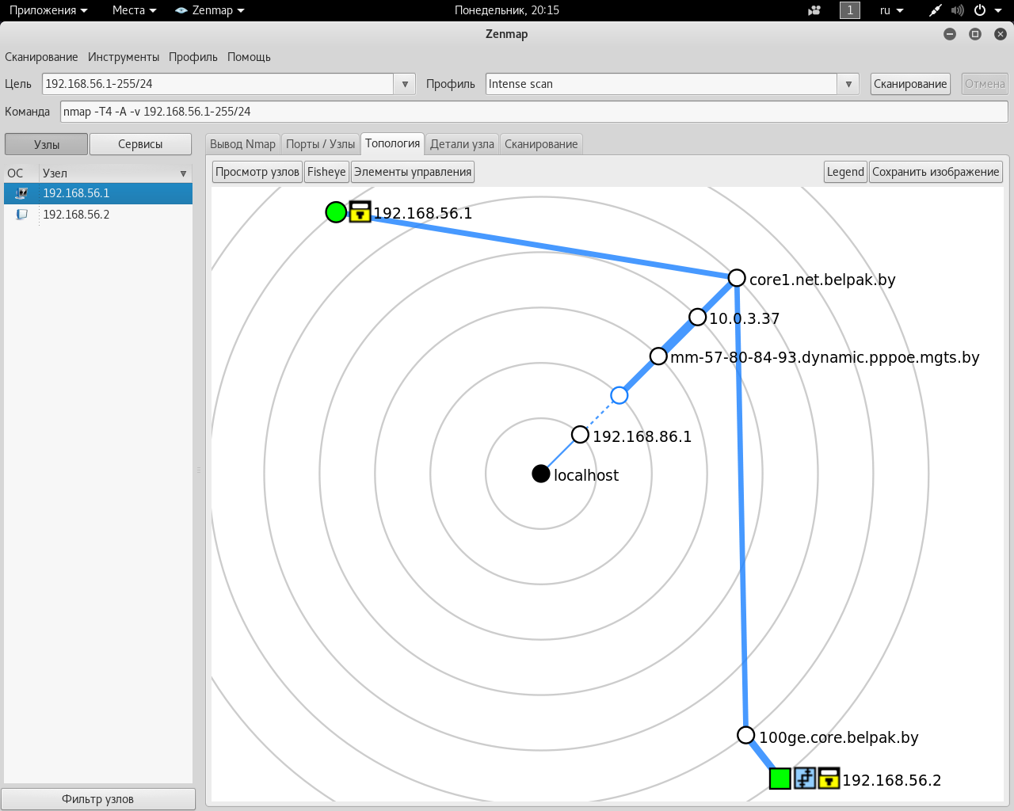Click the black localhost node in topology
This screenshot has width=1014, height=811.
[541, 474]
